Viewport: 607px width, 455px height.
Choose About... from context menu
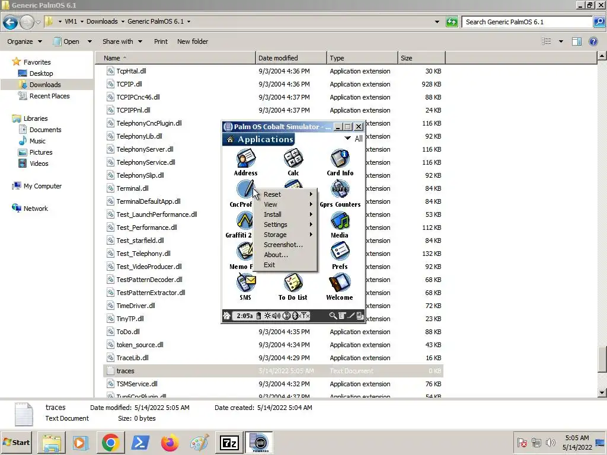coord(285,255)
